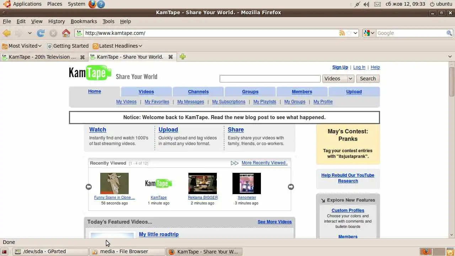Click previous arrow in Recently Viewed carousel

[89, 187]
